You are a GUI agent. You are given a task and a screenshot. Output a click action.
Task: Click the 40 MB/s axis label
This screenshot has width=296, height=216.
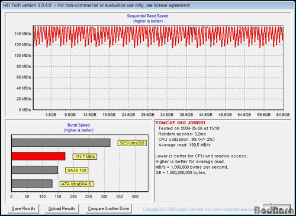24,88
